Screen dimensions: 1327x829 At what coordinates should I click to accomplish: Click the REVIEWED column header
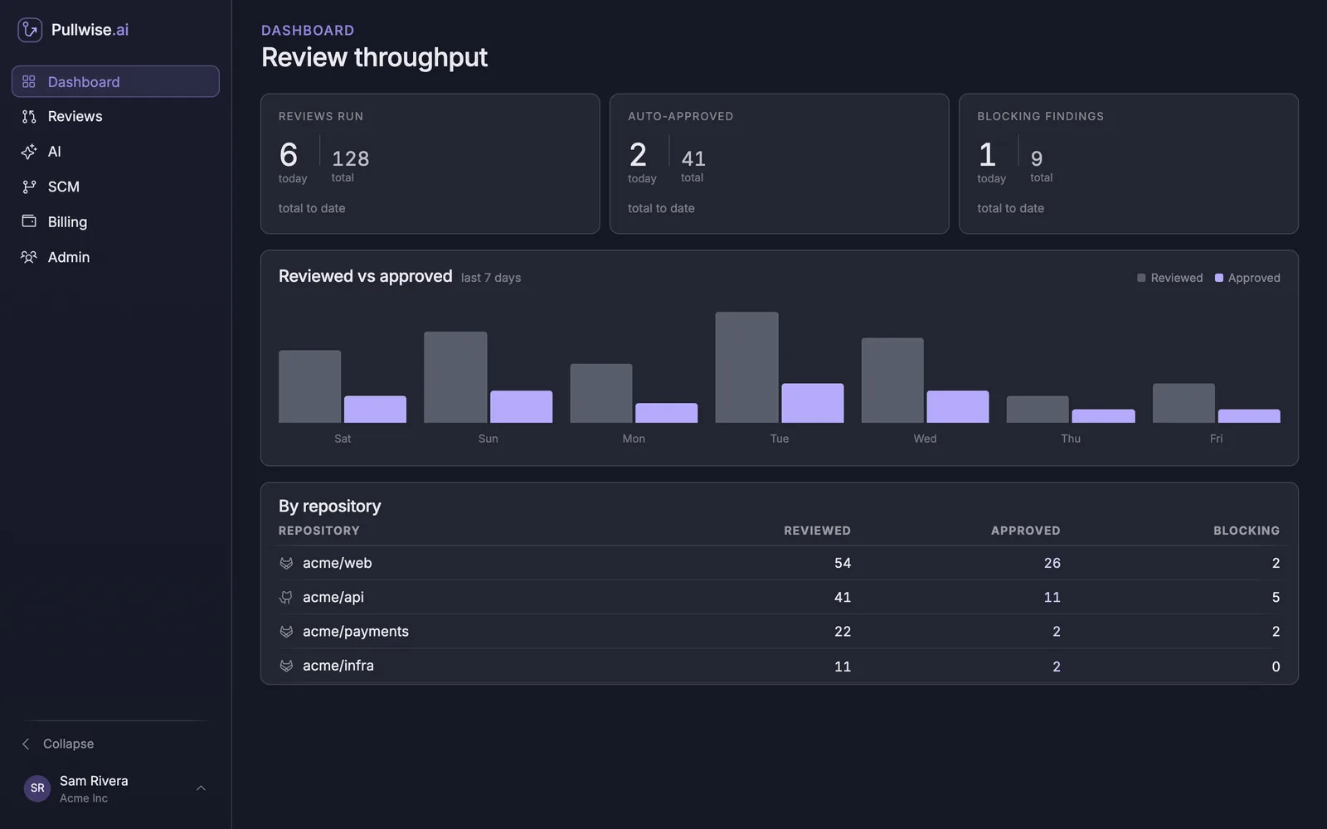pyautogui.click(x=817, y=531)
